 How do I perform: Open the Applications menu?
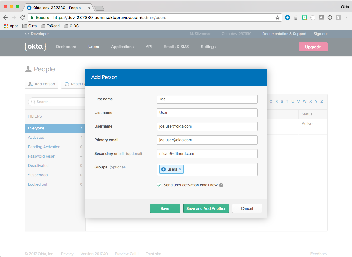pyautogui.click(x=122, y=47)
